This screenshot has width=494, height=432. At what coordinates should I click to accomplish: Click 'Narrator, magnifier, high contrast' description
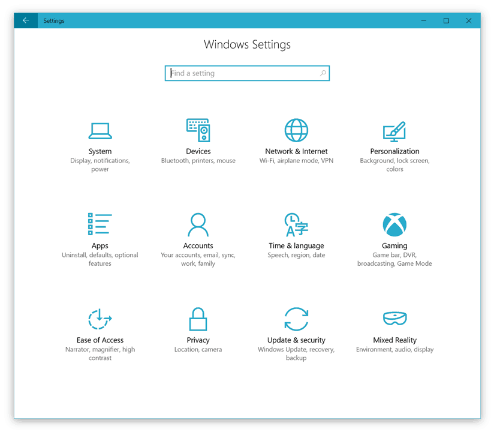(x=100, y=353)
